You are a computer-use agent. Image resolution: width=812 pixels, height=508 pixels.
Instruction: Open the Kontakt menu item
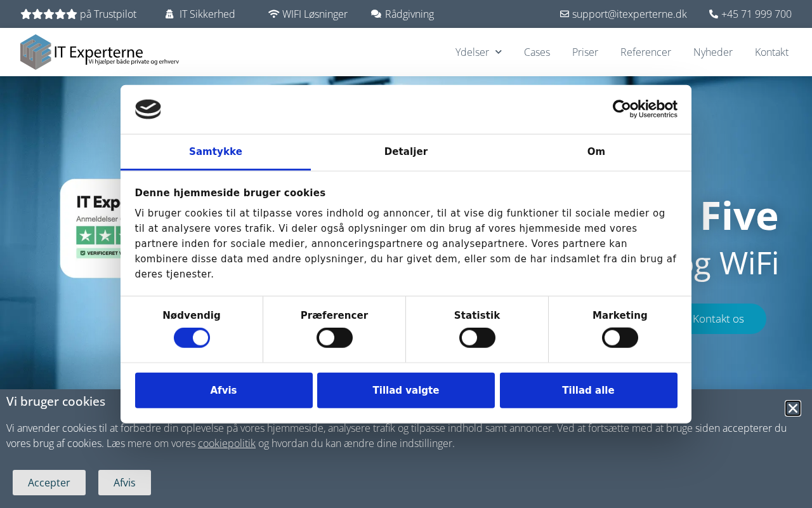771,52
